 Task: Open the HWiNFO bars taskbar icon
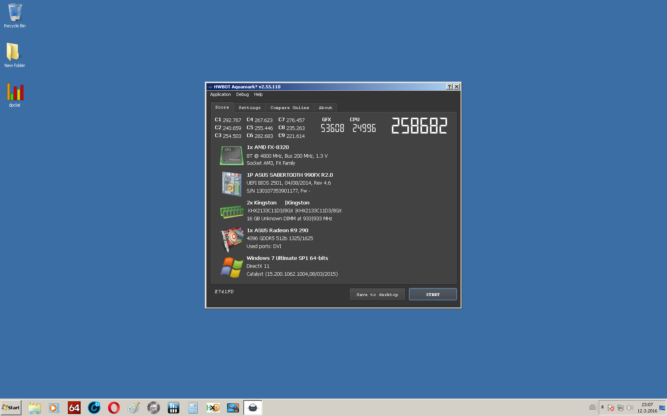173,408
